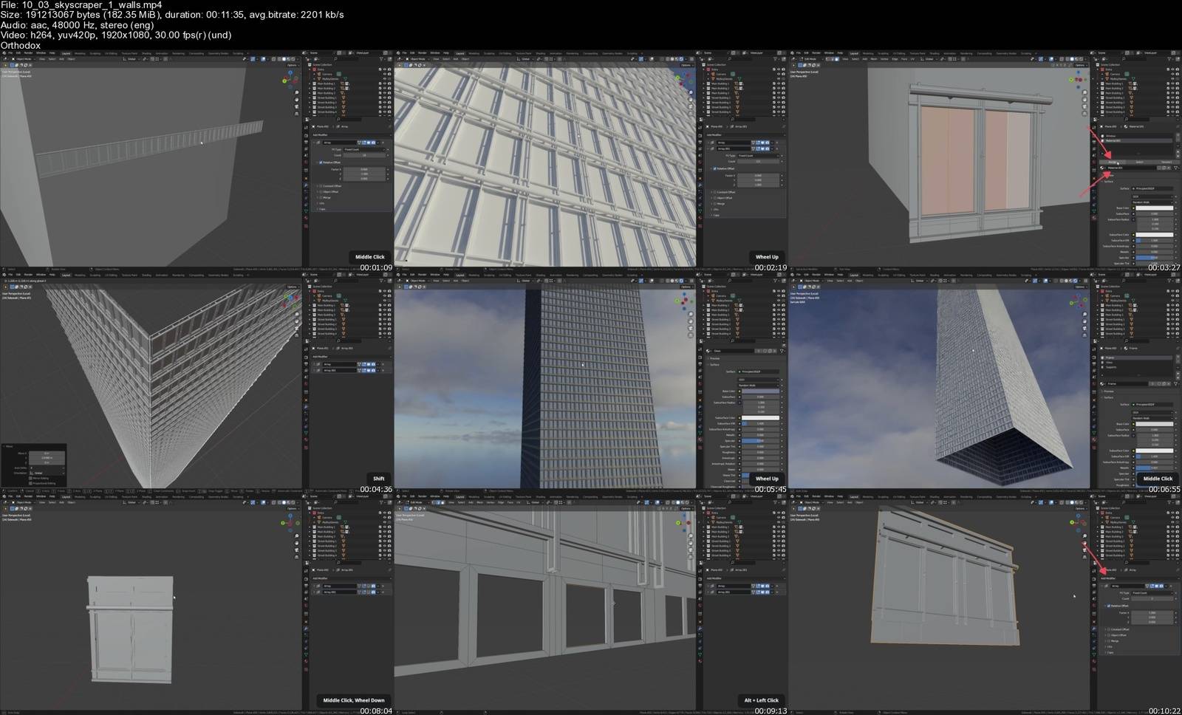Switch to the Modeling workspace tab, 00:01:09 frame

tap(79, 53)
